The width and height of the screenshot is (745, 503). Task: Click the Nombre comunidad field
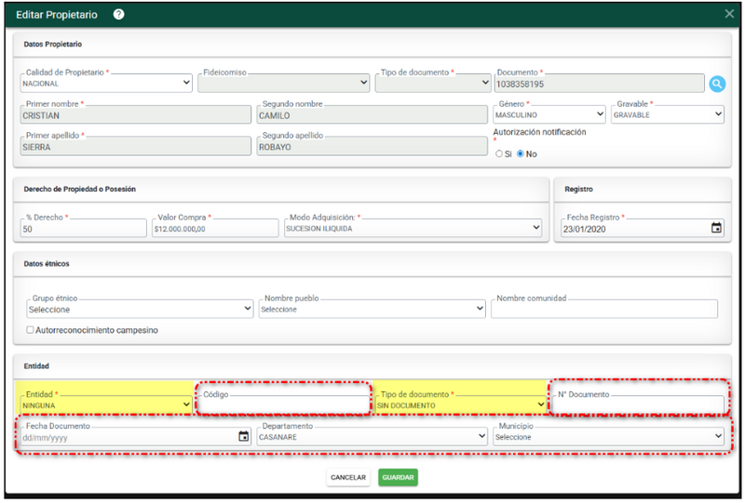tap(604, 309)
